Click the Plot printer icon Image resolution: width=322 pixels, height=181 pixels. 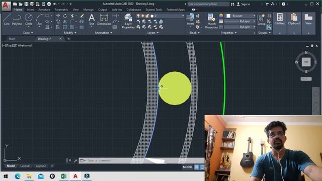pyautogui.click(x=49, y=4)
